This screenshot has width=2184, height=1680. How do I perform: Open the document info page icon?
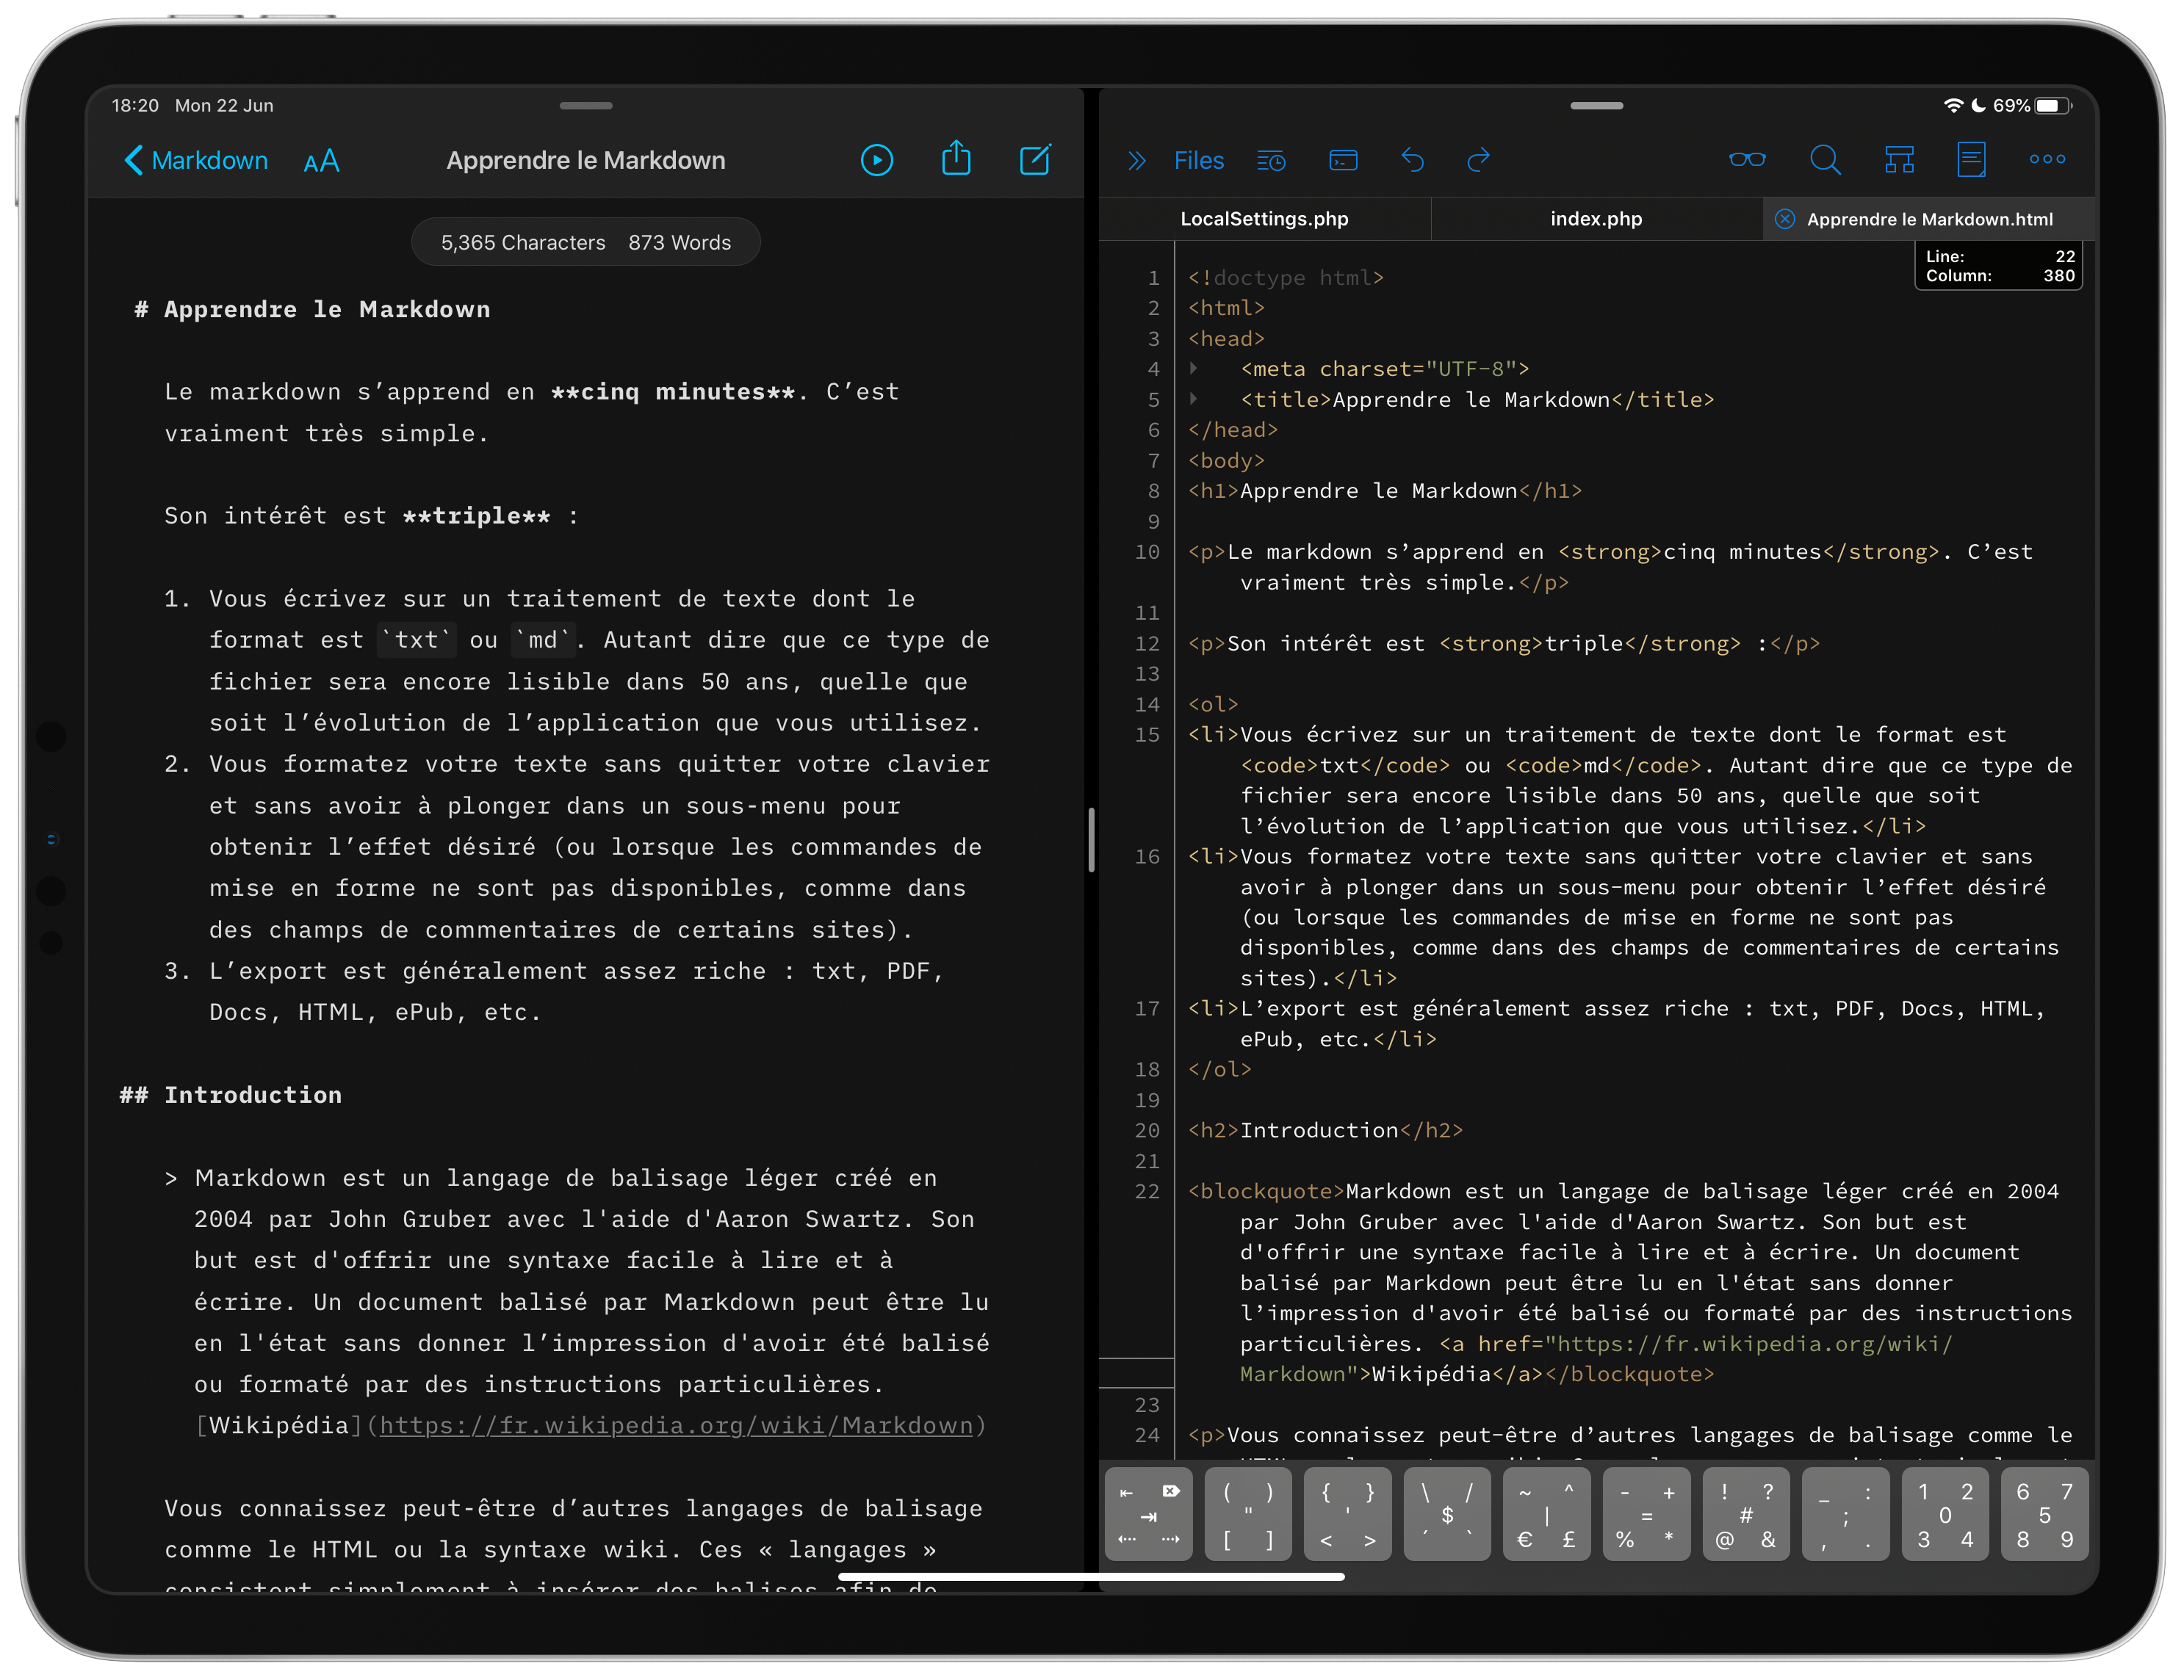pos(1971,159)
